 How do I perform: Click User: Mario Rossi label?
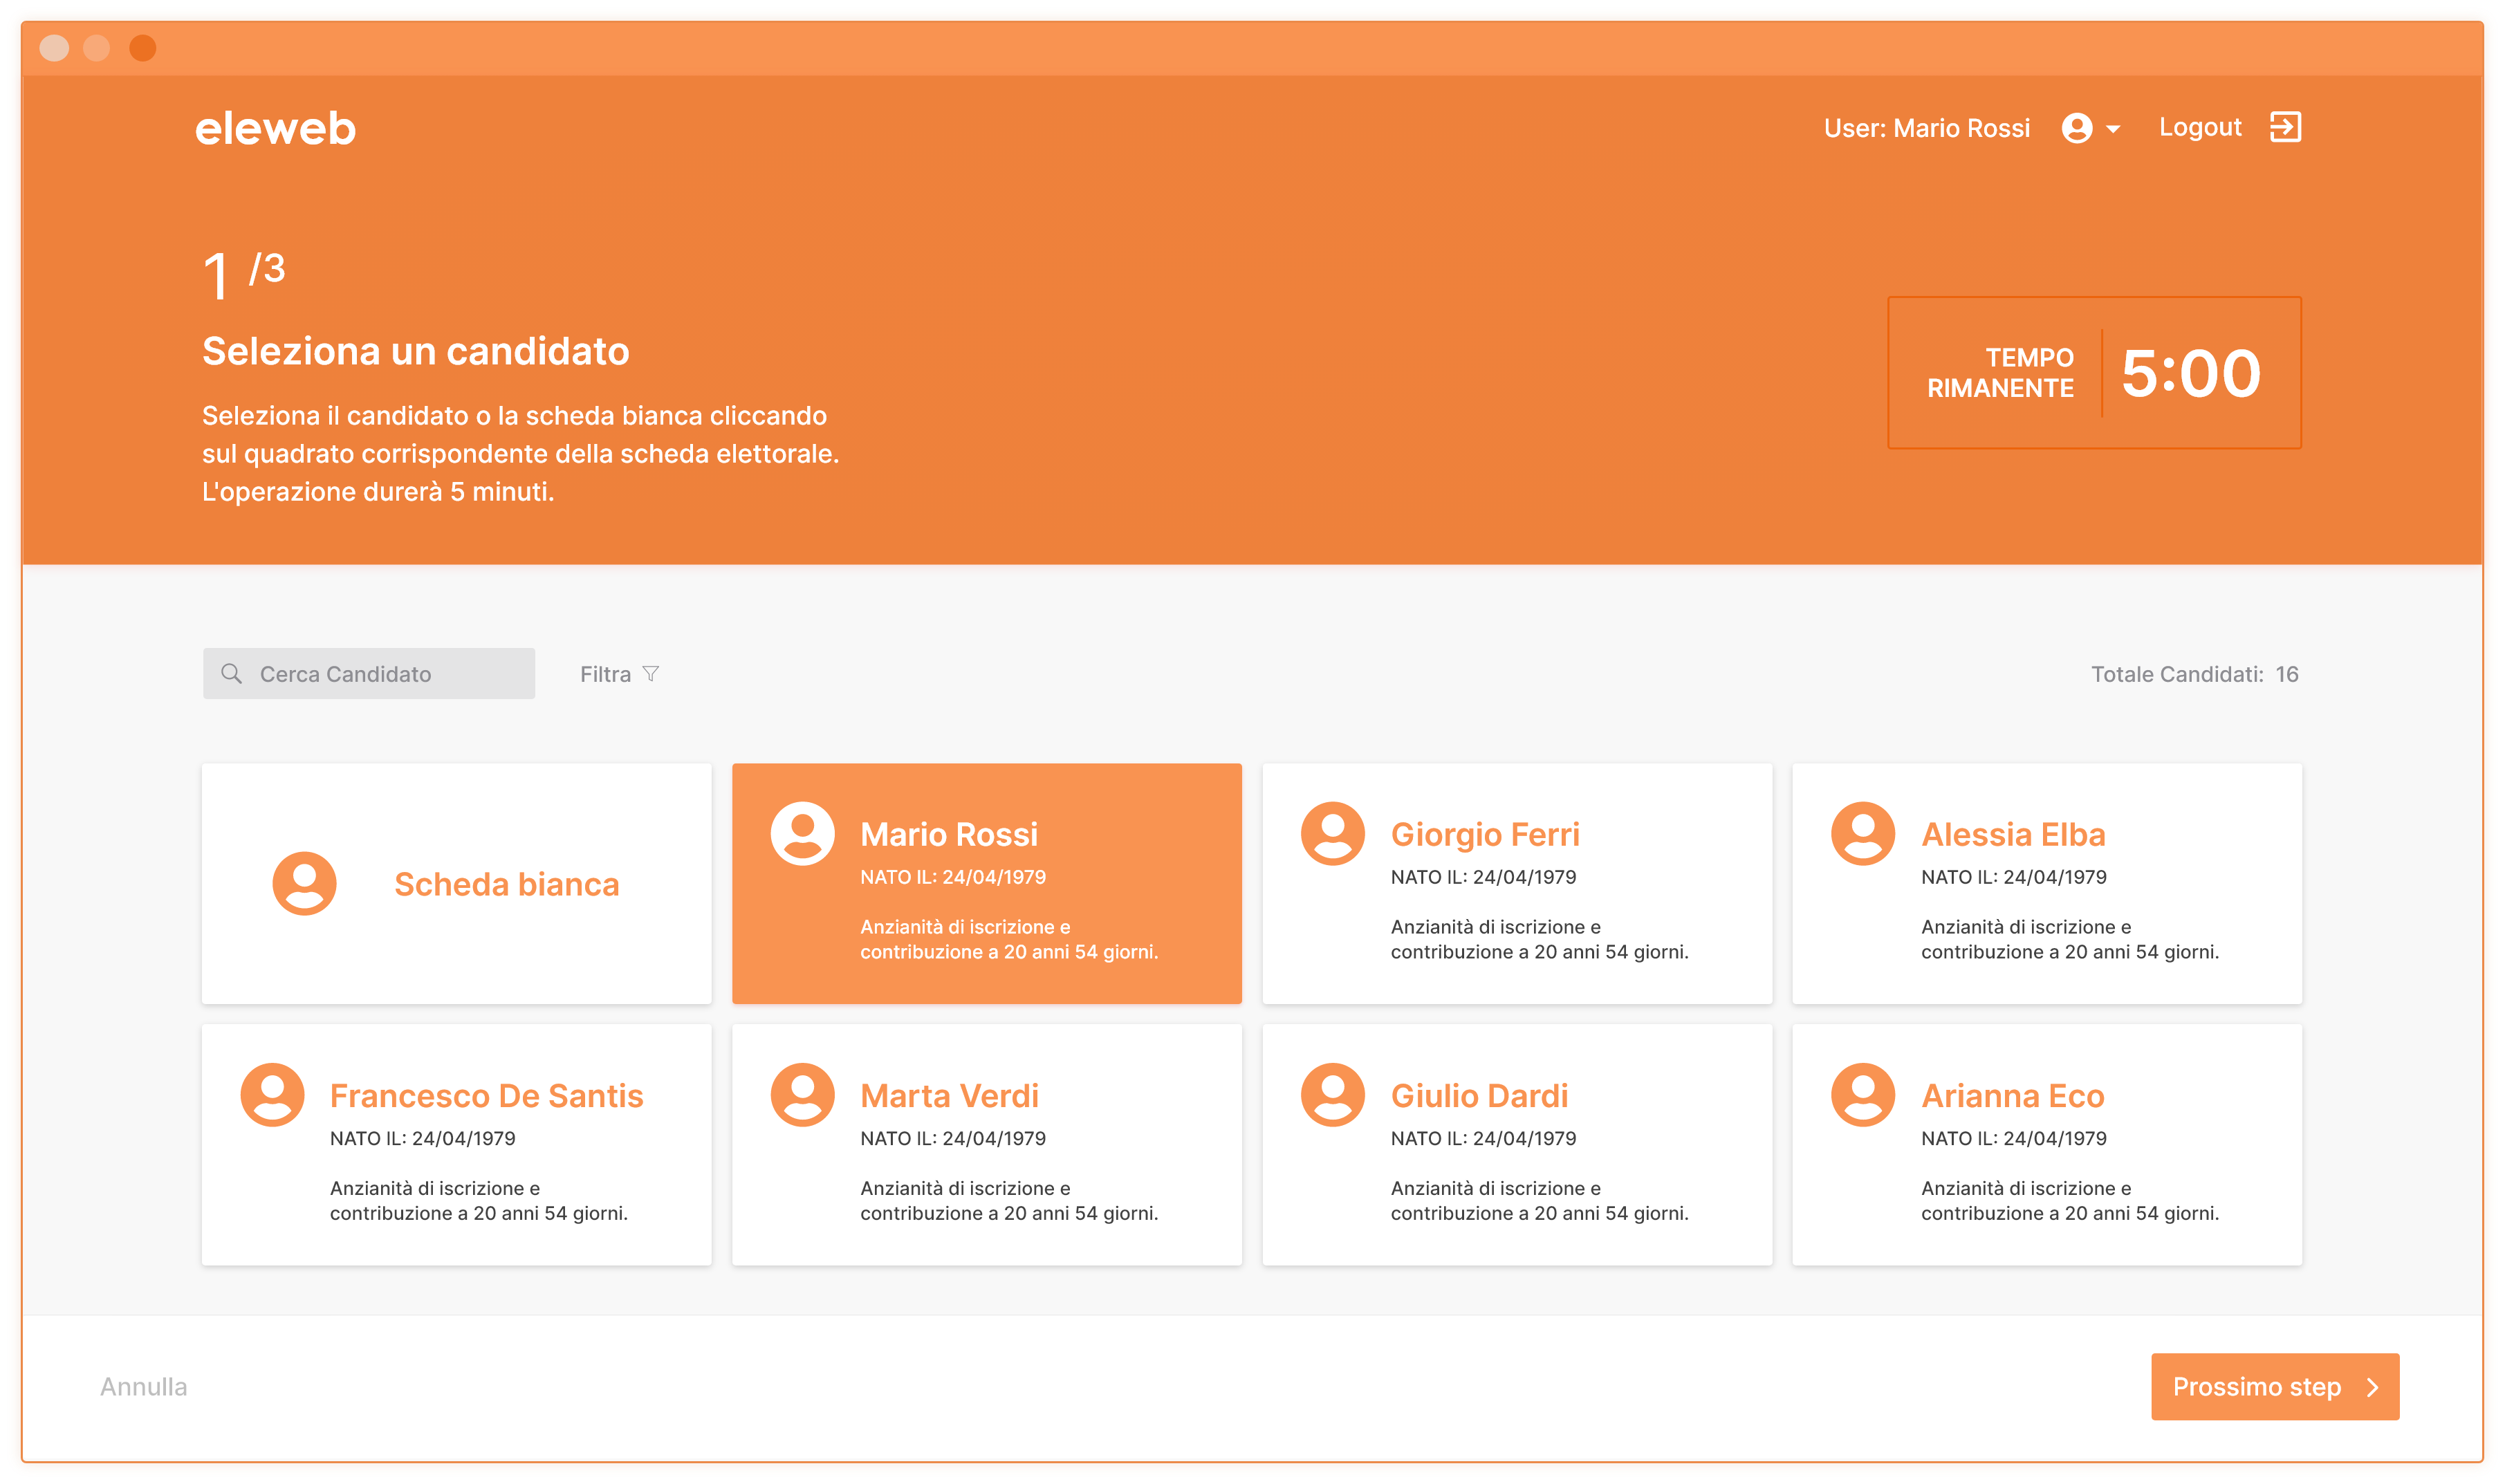[1926, 128]
